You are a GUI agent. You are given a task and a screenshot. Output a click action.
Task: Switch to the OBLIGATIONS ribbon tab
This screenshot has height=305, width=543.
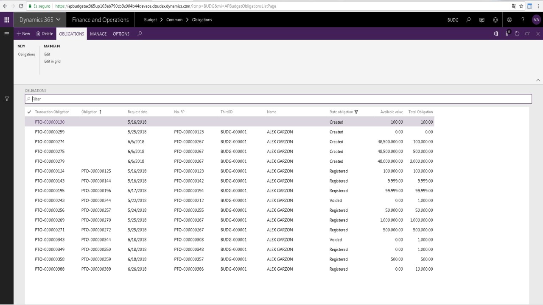point(71,34)
